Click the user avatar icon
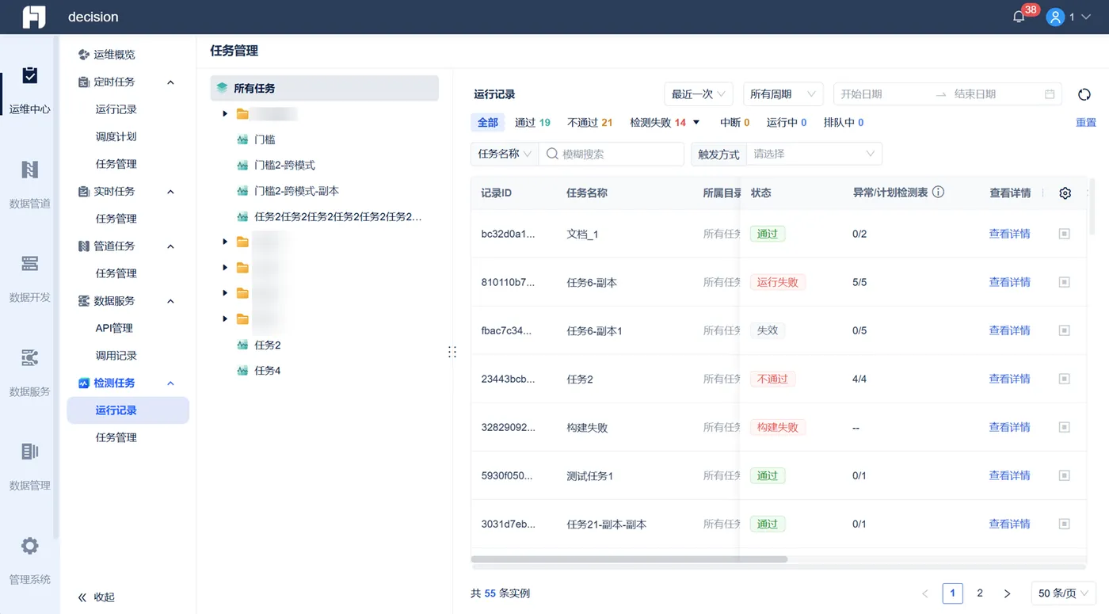 point(1055,17)
